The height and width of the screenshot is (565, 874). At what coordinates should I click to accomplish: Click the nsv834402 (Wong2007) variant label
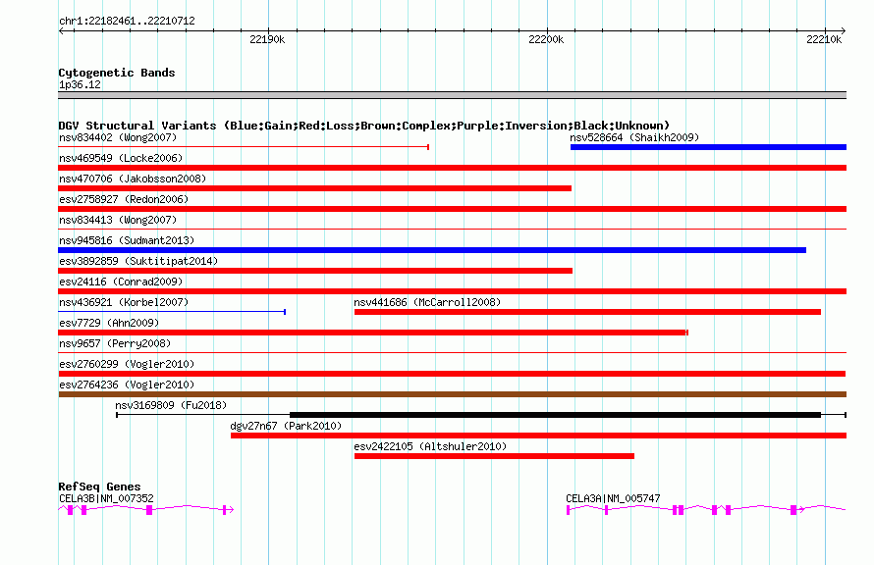(118, 137)
